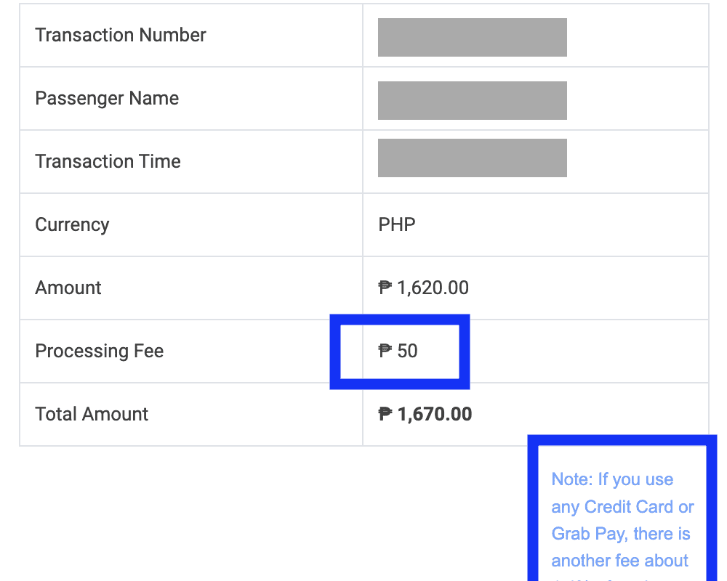Click the "Note: If you use" text

(612, 479)
